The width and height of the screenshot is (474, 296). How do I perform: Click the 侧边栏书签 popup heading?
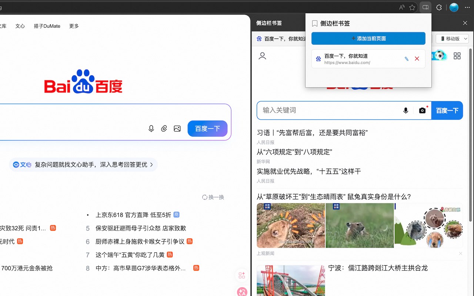pos(335,23)
